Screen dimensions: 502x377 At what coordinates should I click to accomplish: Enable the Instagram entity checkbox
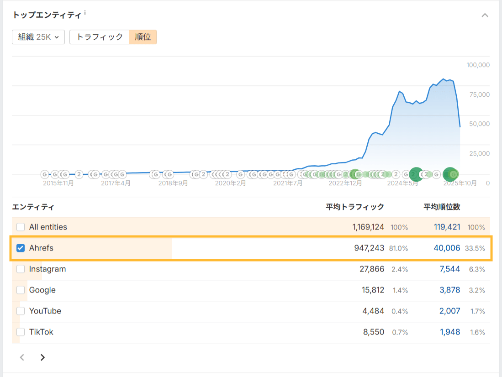(x=20, y=269)
